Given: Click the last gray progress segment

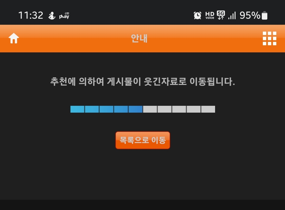Looking at the screenshot, I should tap(208, 109).
